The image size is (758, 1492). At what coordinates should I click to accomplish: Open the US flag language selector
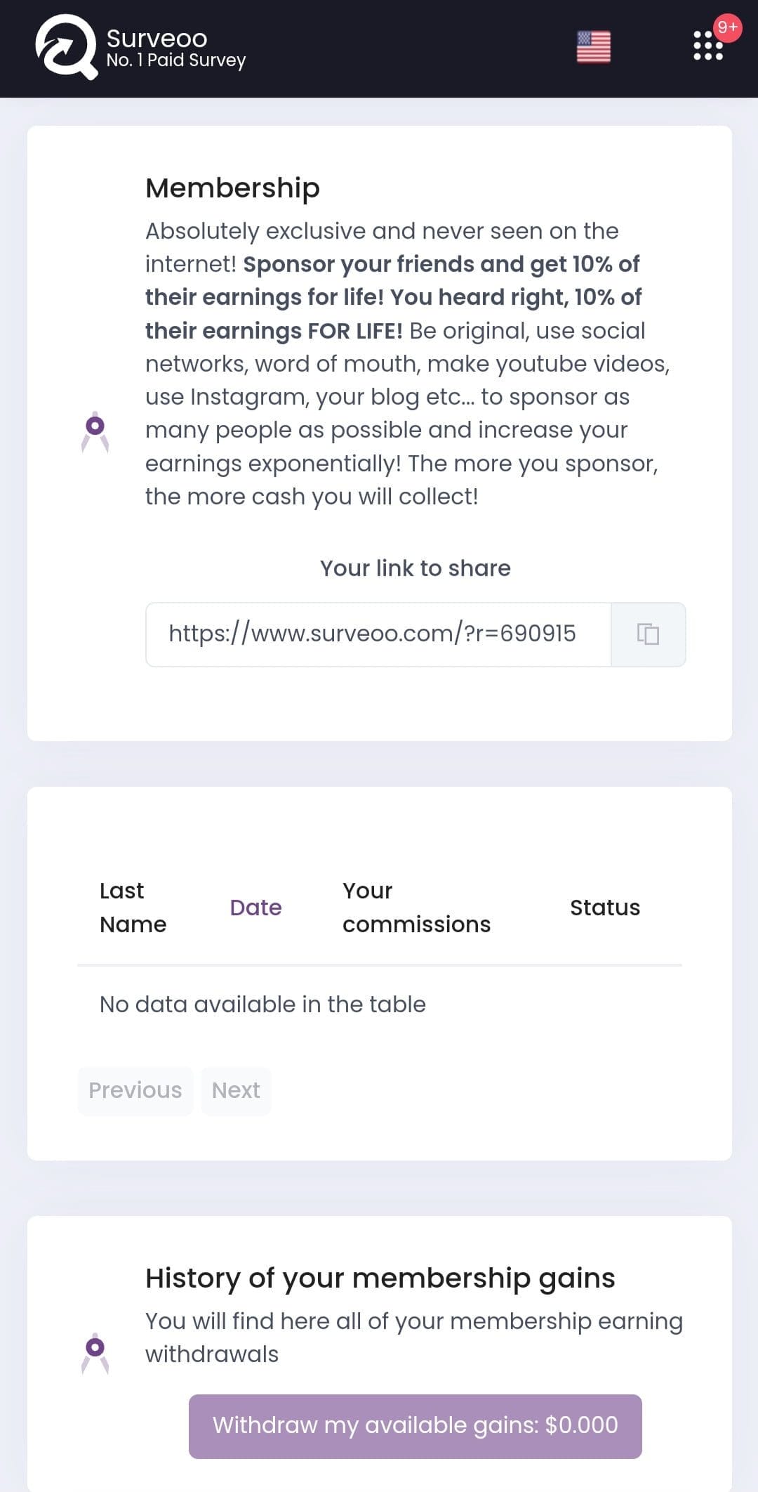point(594,47)
